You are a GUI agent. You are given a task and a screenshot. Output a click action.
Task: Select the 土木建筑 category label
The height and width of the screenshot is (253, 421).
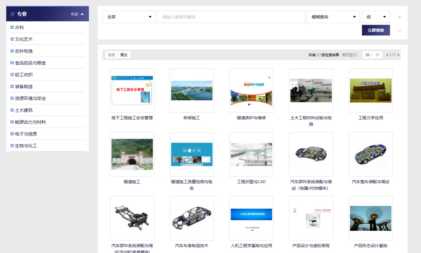tap(24, 110)
